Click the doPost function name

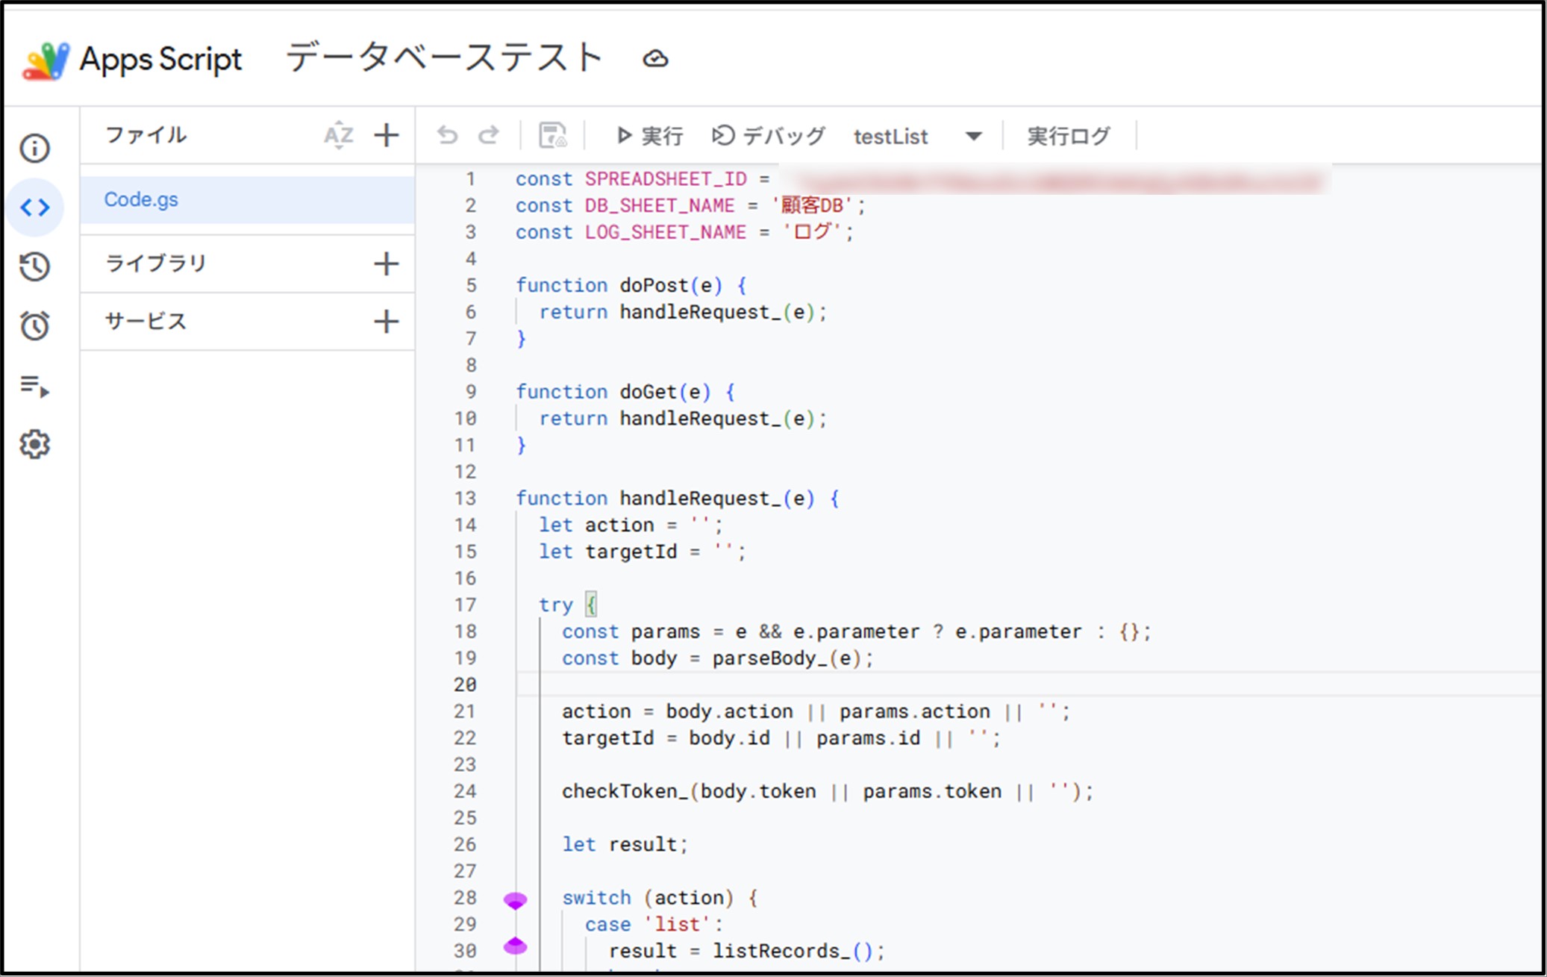[x=654, y=286]
